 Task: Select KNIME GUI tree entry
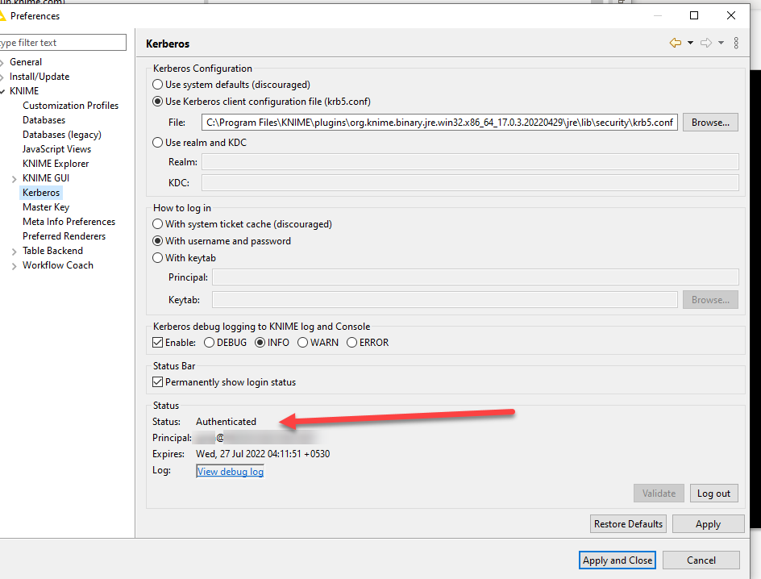(46, 178)
